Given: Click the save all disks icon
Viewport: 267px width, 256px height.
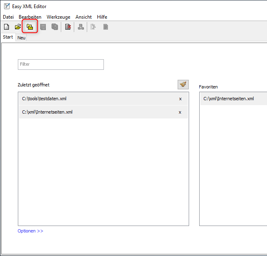Looking at the screenshot, I should [x=54, y=27].
